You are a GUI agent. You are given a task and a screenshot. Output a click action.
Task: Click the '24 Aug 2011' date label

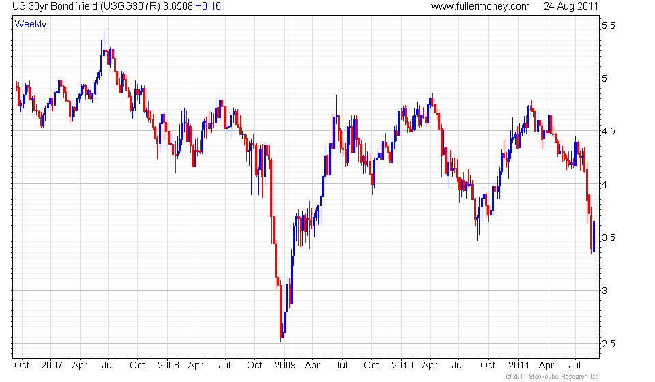click(571, 6)
